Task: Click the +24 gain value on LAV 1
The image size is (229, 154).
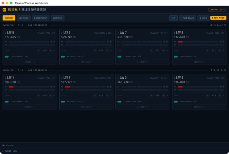Action: 44,95
